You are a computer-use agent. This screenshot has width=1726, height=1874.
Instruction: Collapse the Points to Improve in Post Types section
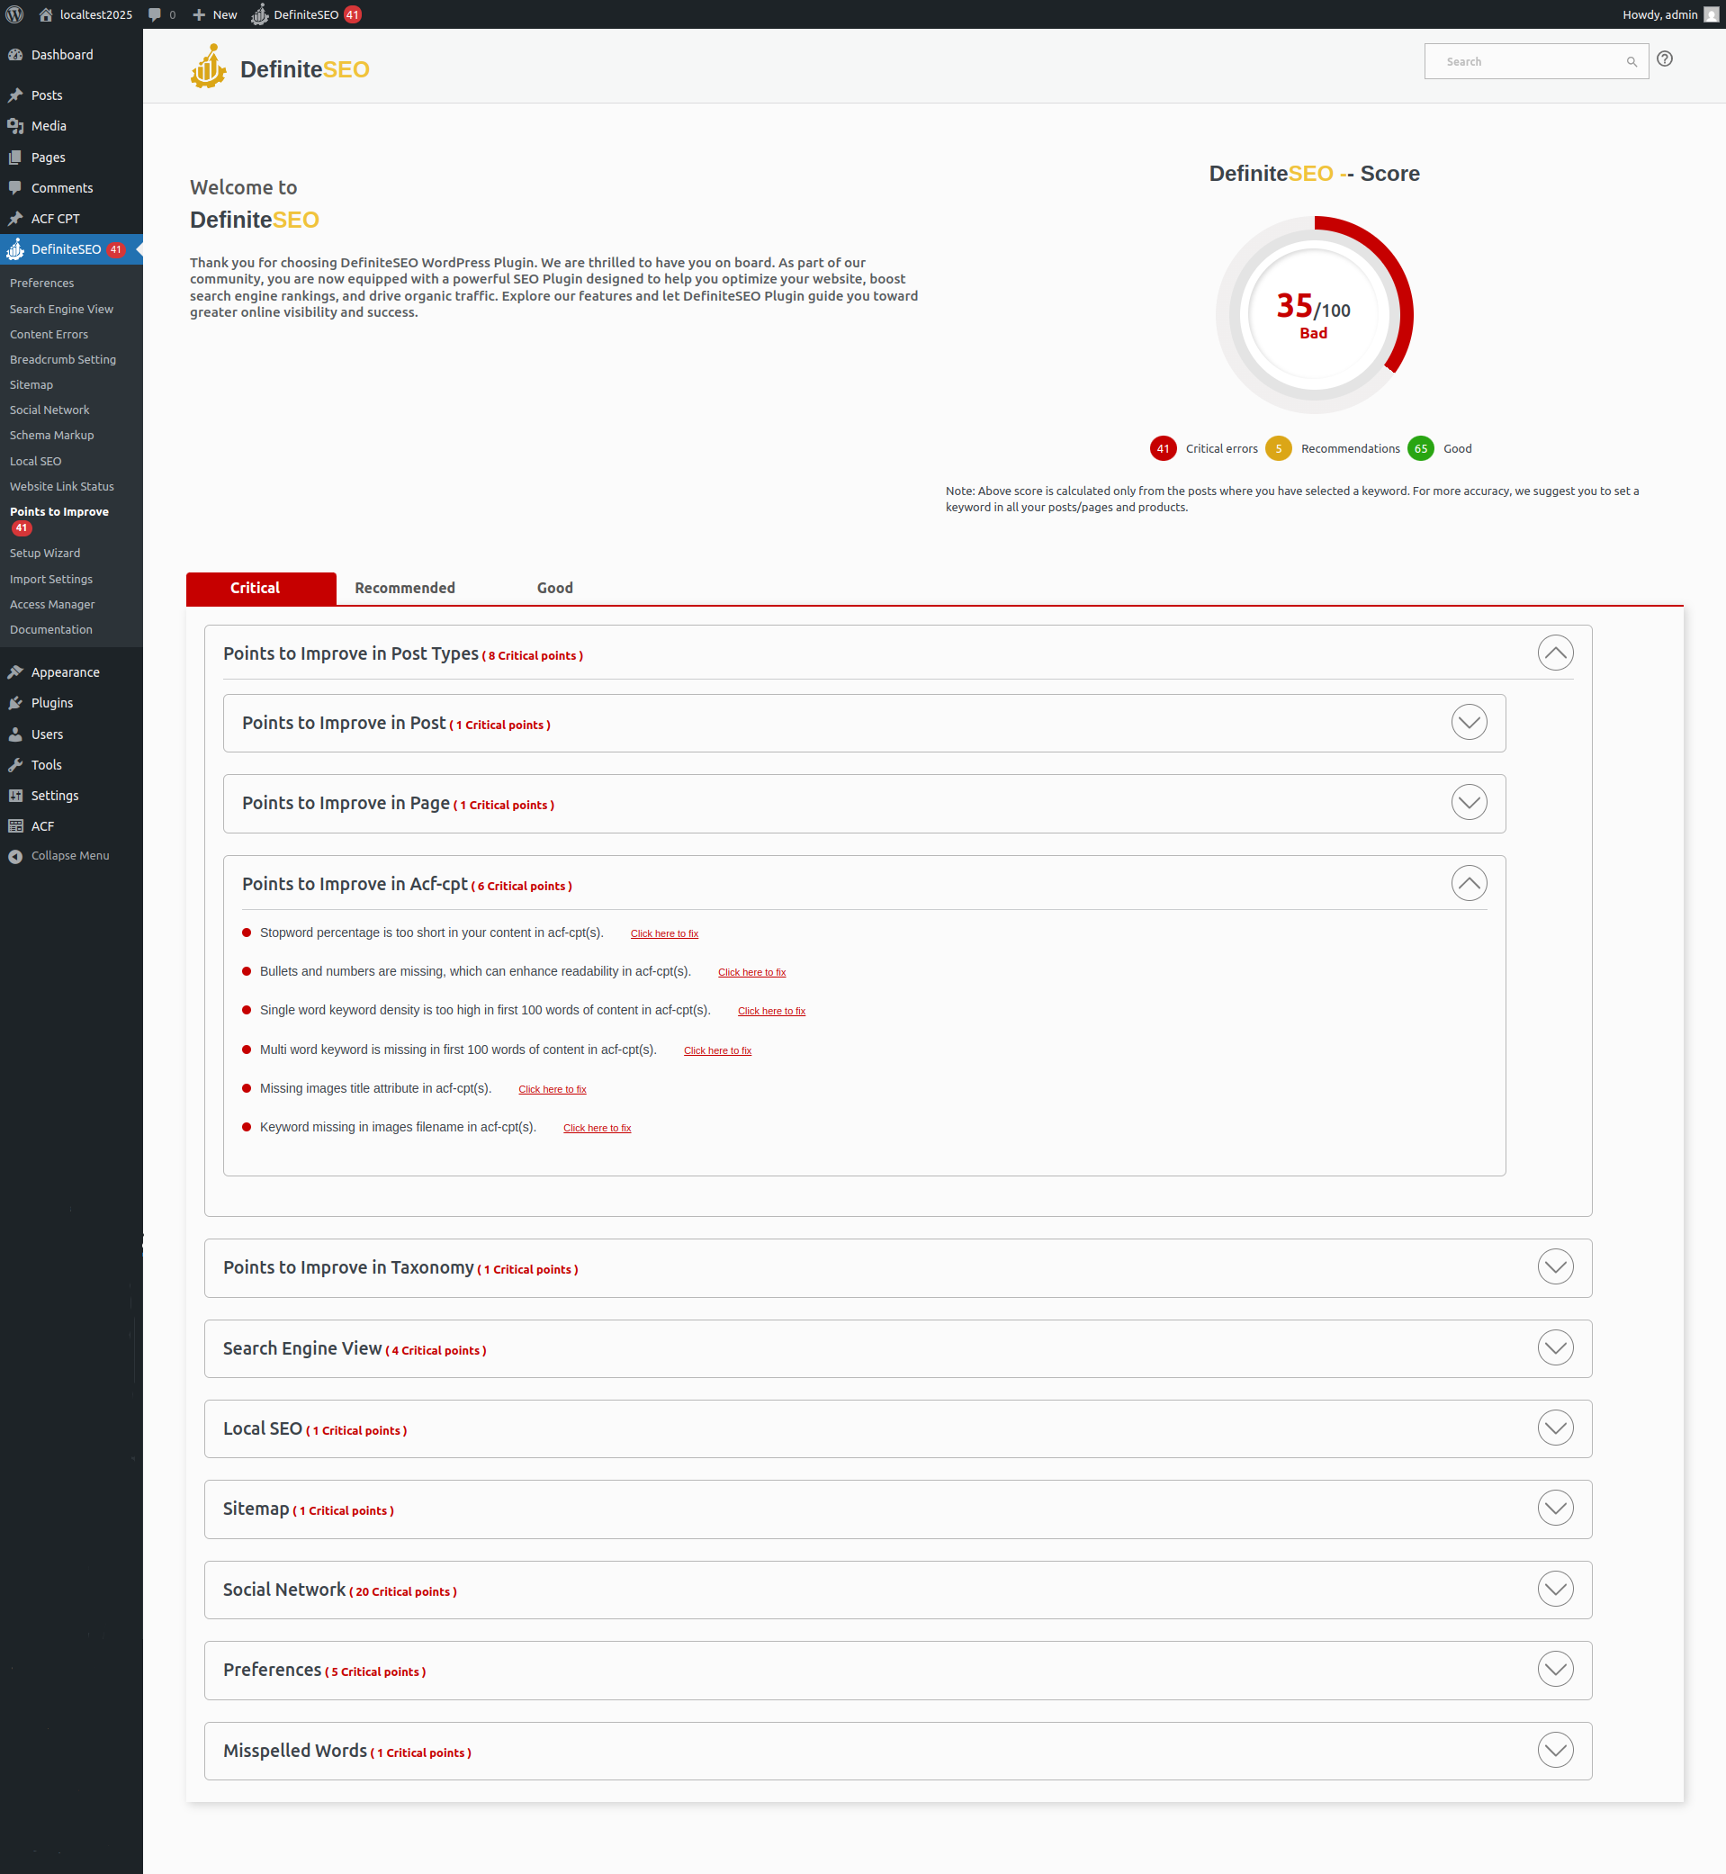click(1555, 652)
